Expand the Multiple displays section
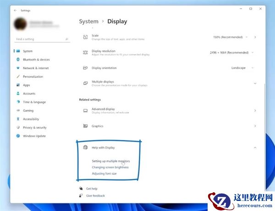This screenshot has width=275, height=211. [255, 83]
